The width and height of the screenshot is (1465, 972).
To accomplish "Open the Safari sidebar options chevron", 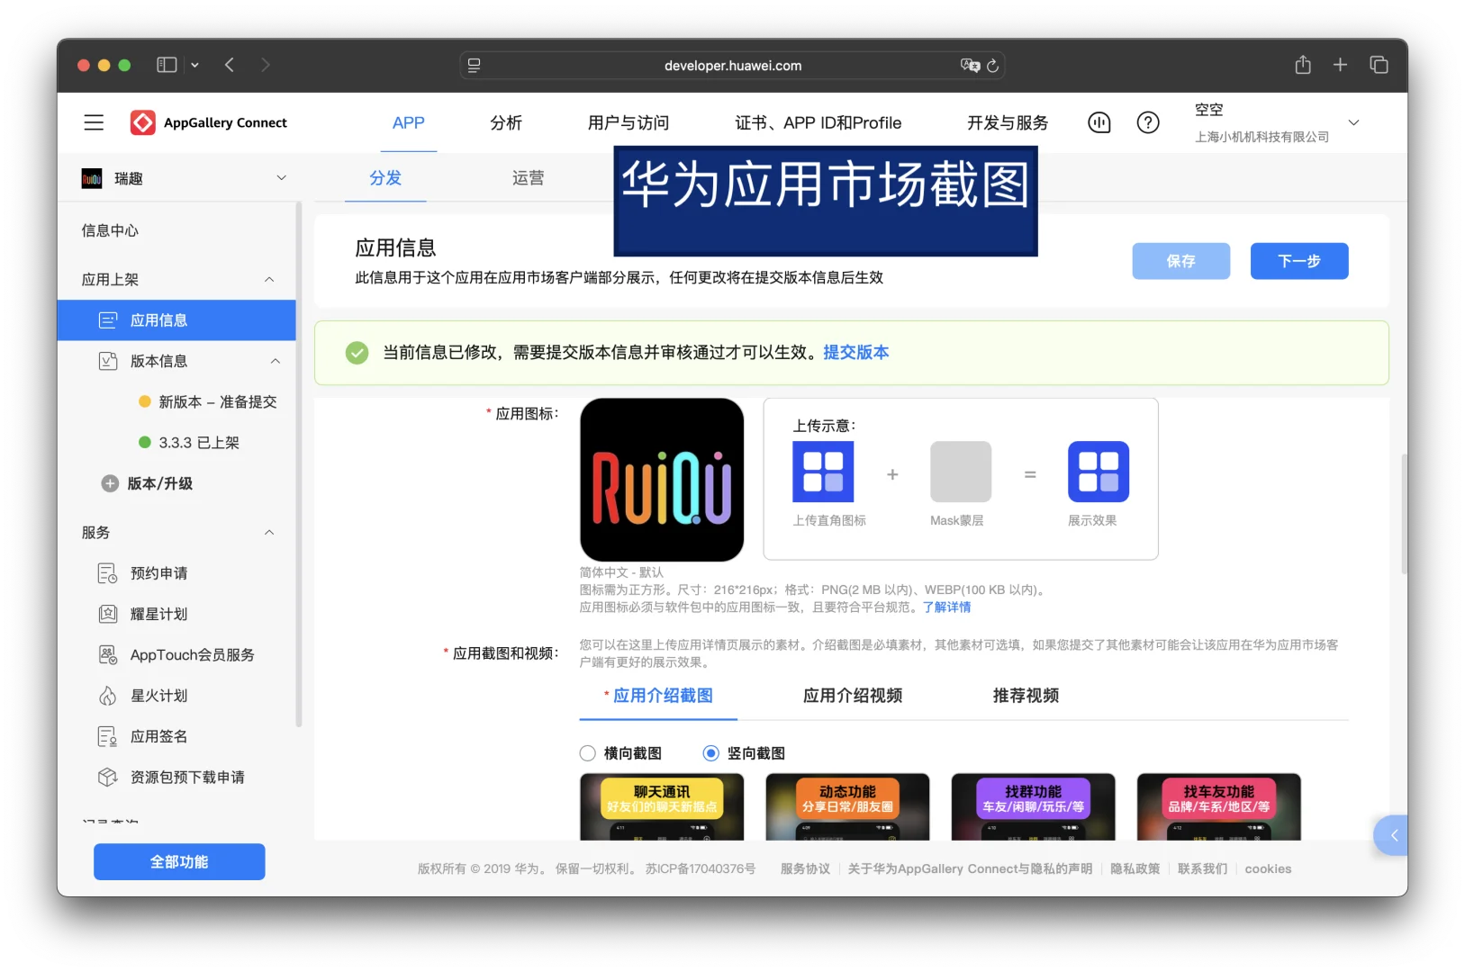I will [194, 65].
